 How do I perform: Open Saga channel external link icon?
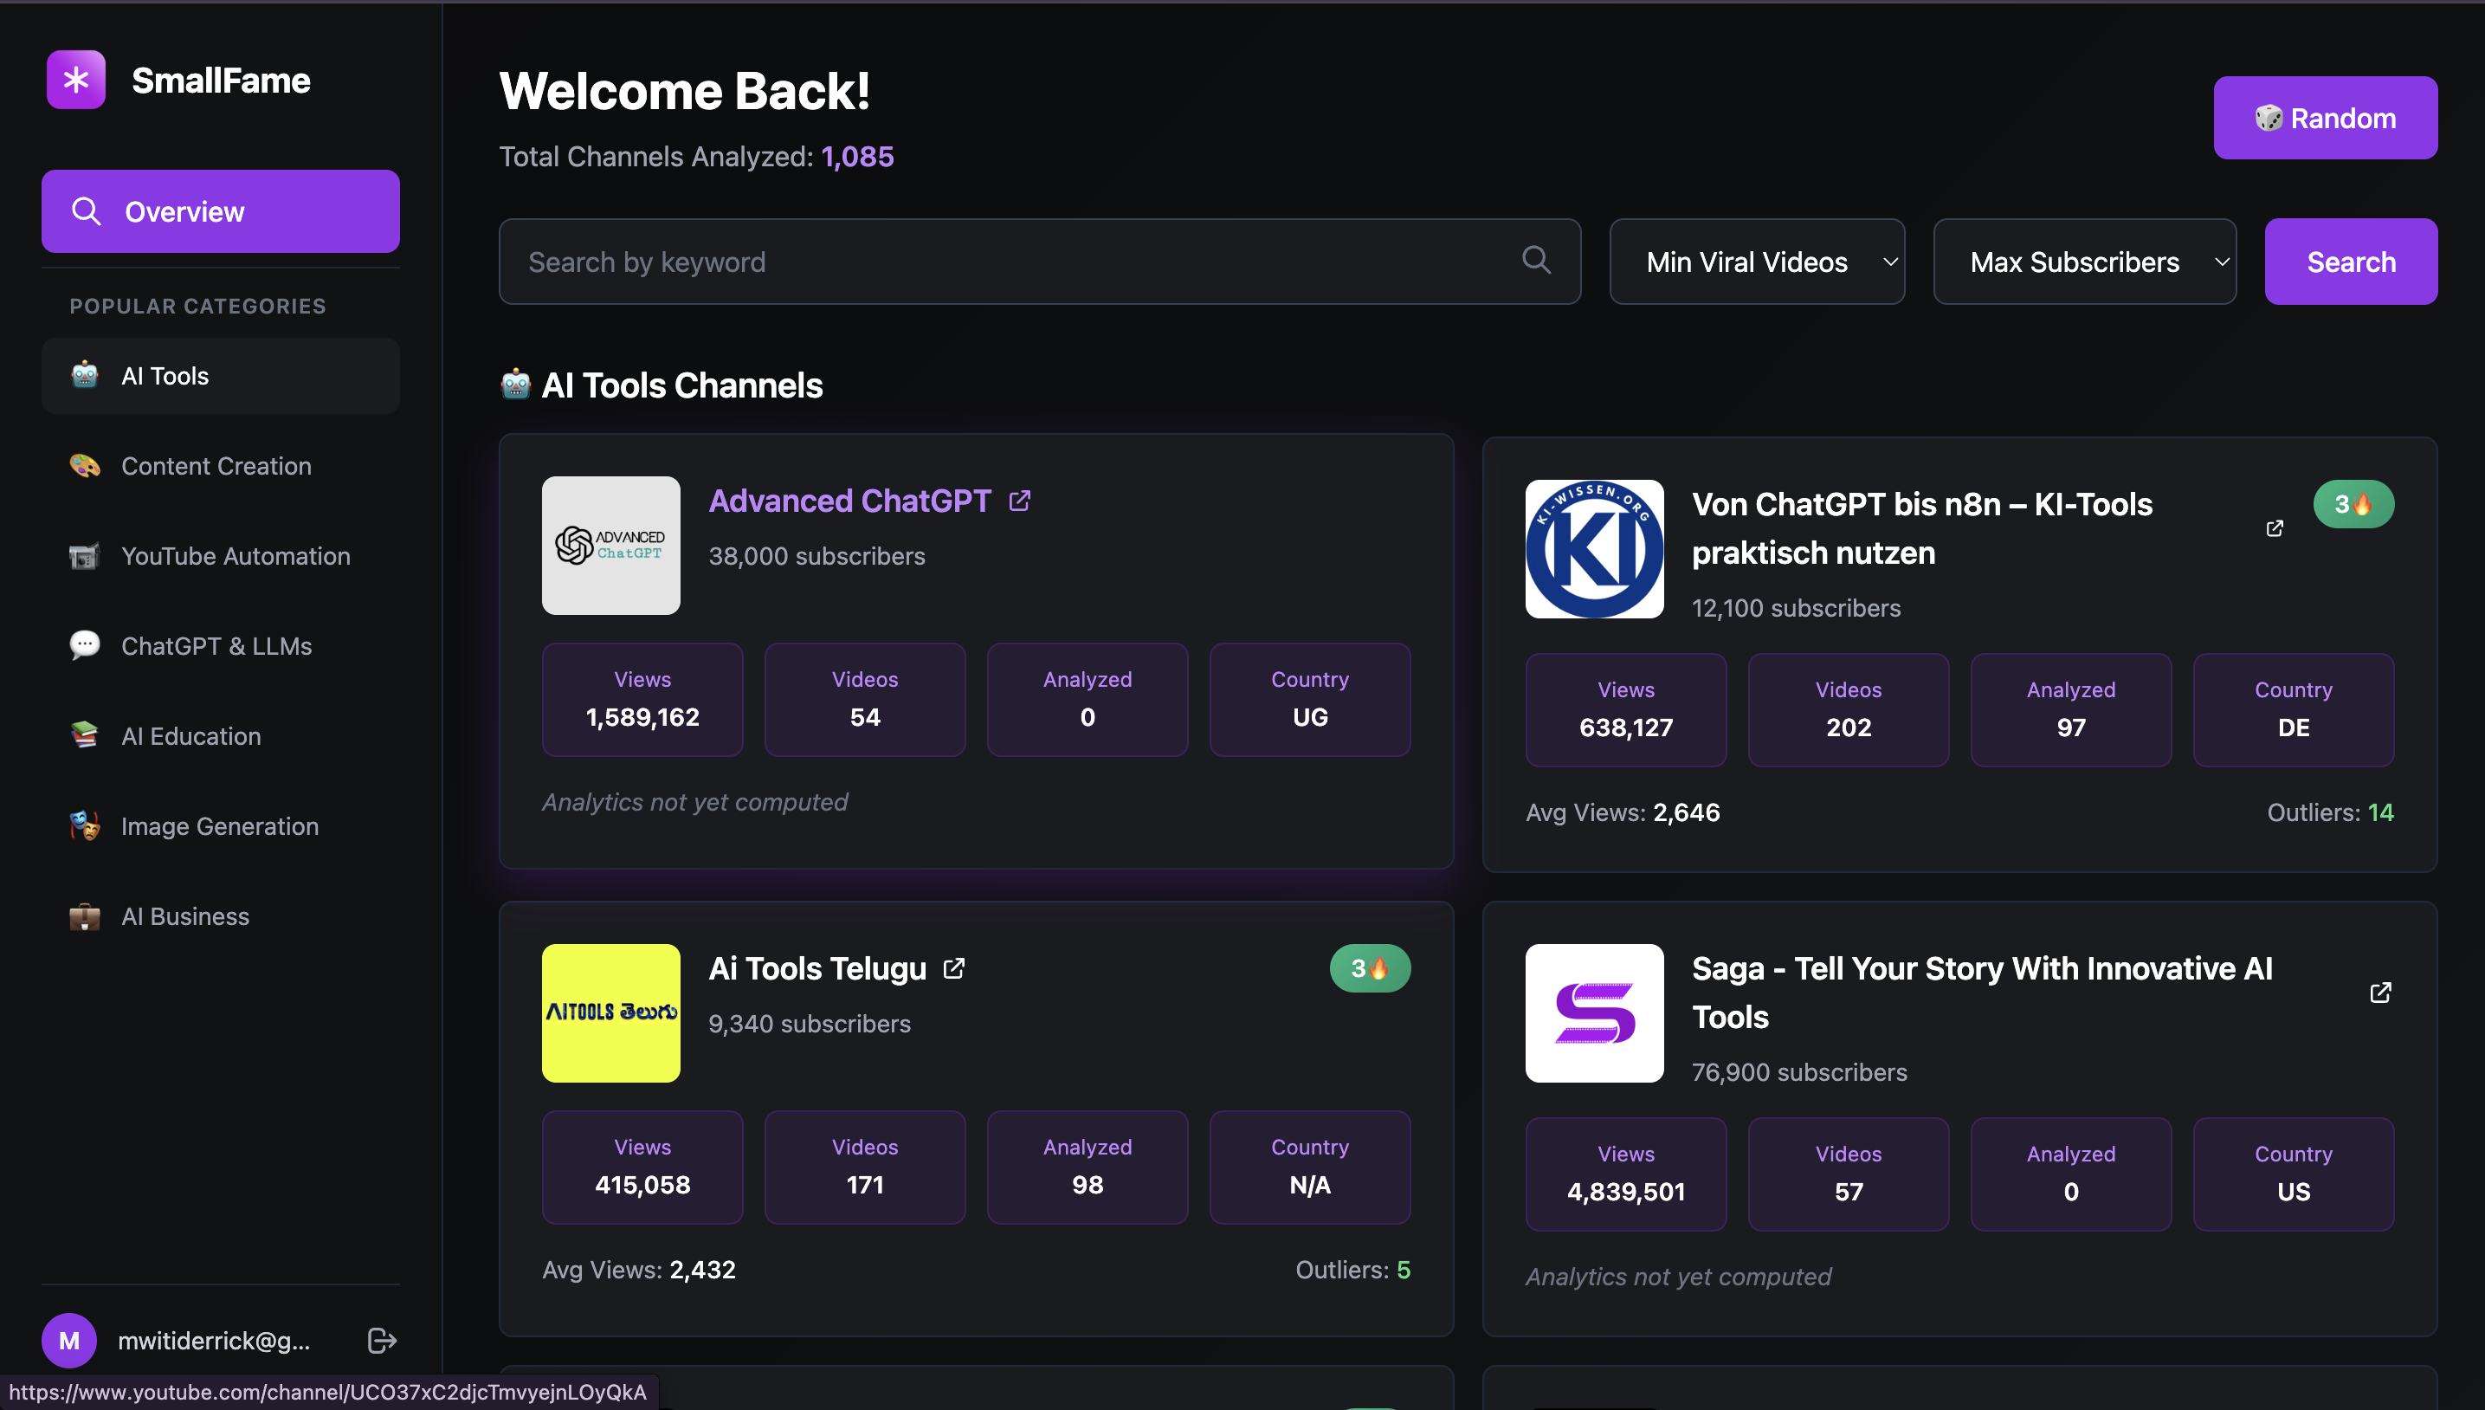2380,993
